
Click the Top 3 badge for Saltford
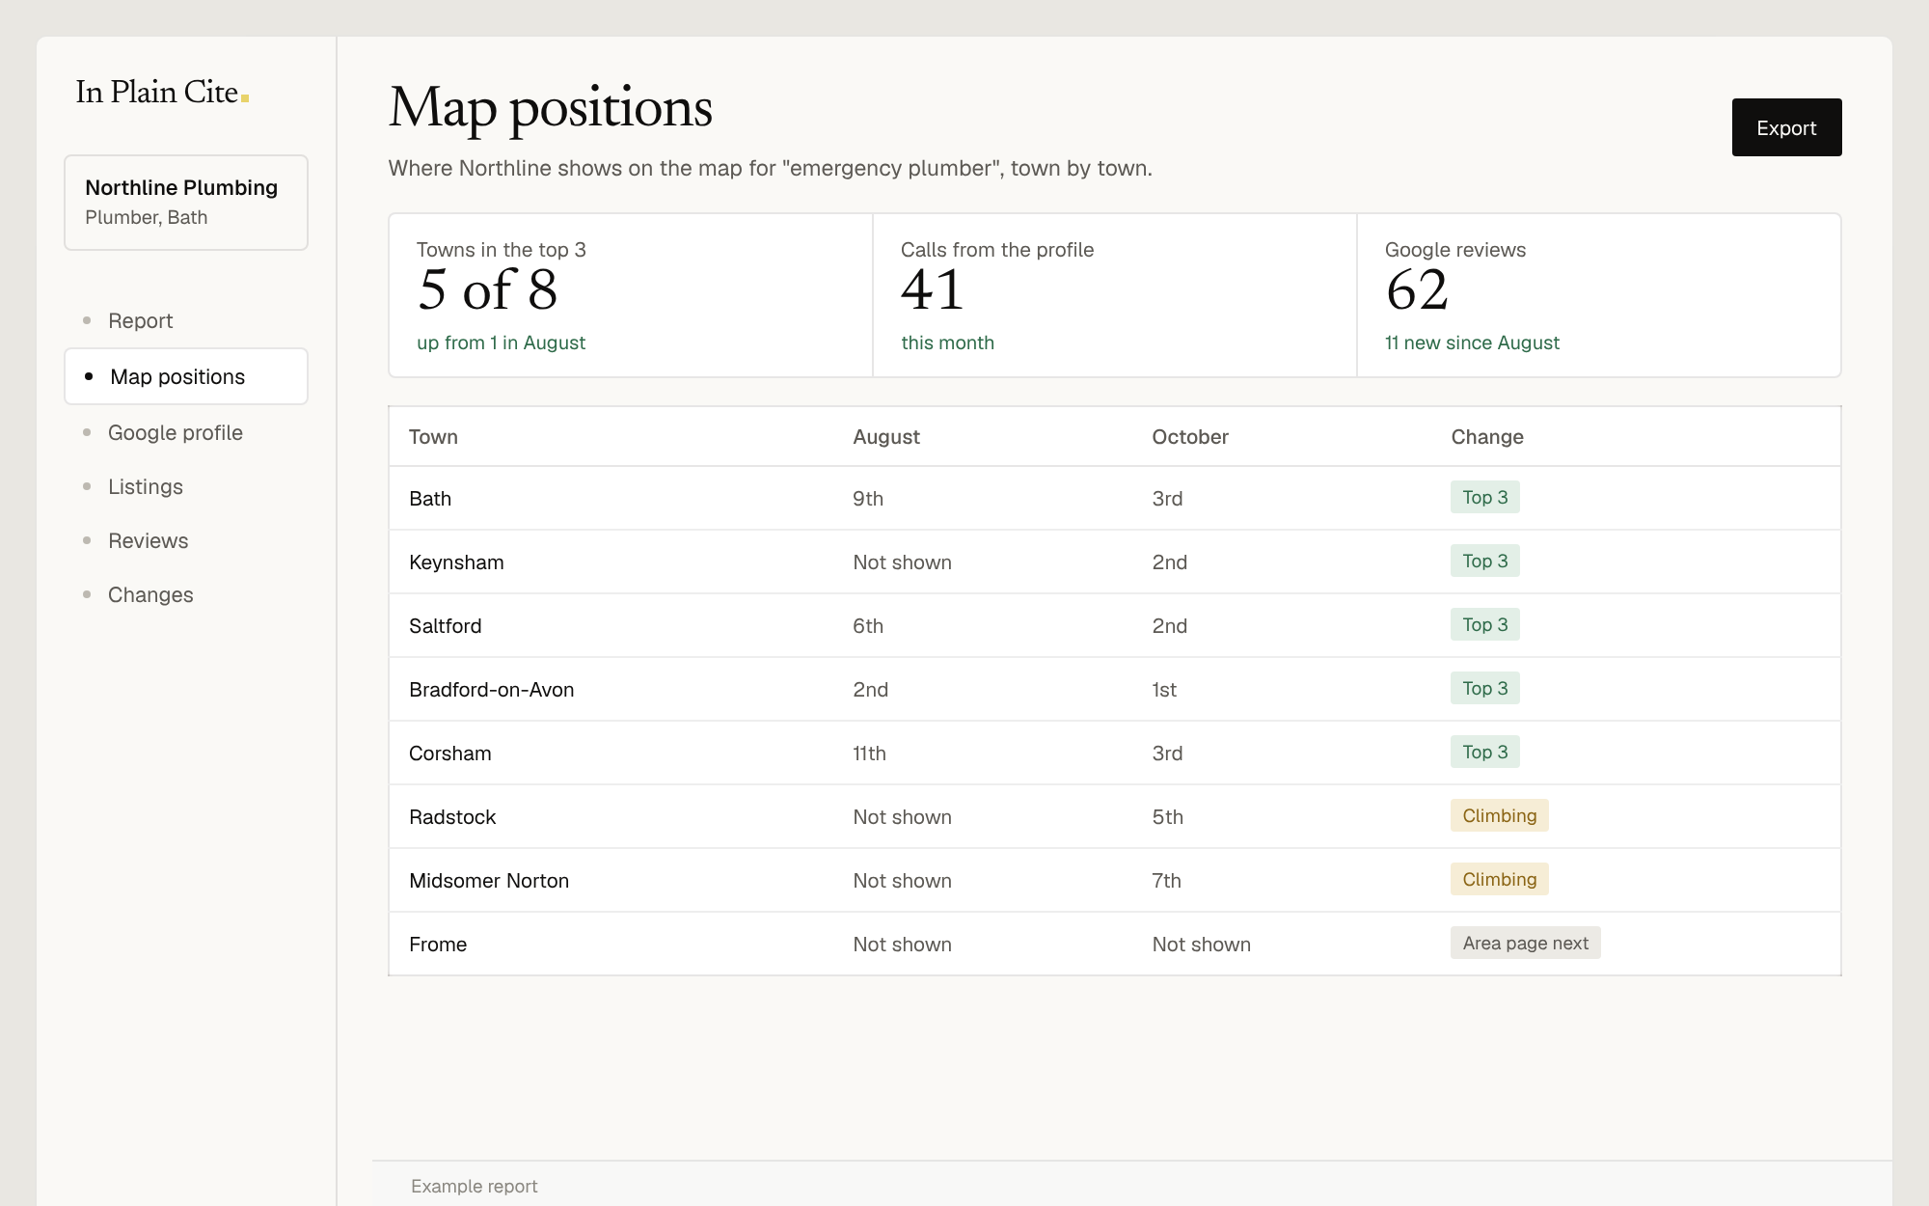click(x=1484, y=624)
